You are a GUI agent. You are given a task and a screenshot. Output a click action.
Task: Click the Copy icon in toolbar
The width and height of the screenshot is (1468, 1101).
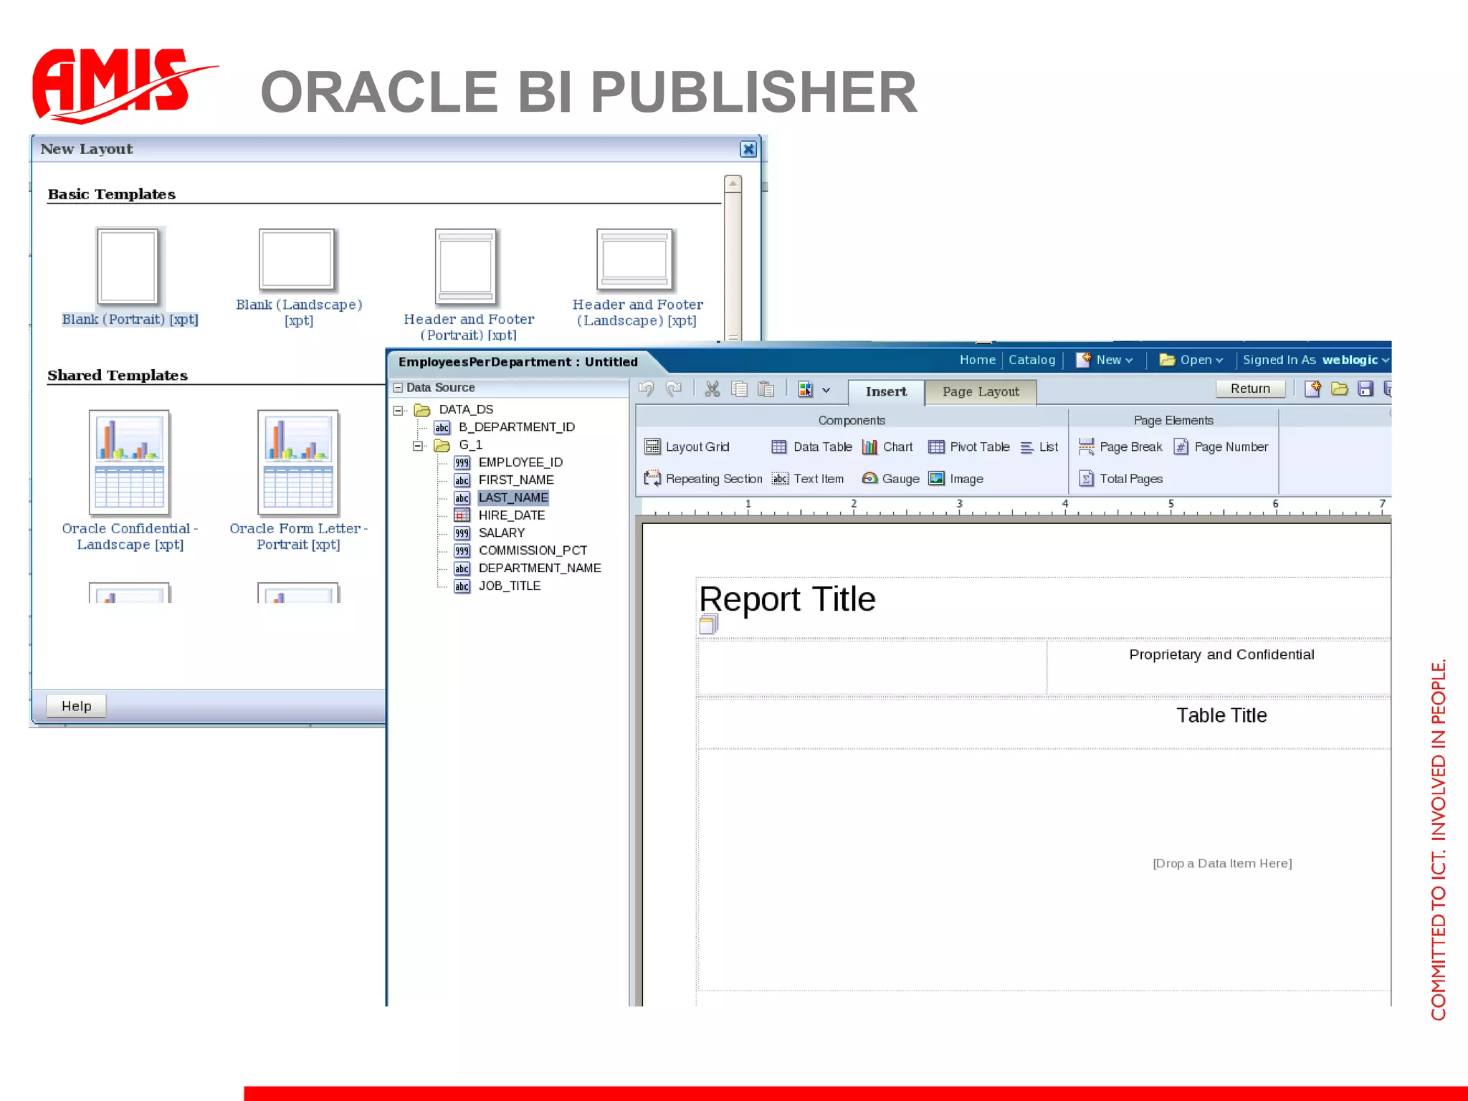click(x=739, y=389)
